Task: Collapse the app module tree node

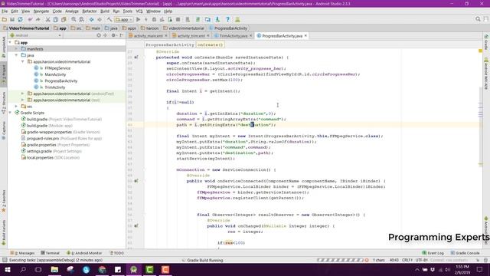Action: (x=10, y=43)
